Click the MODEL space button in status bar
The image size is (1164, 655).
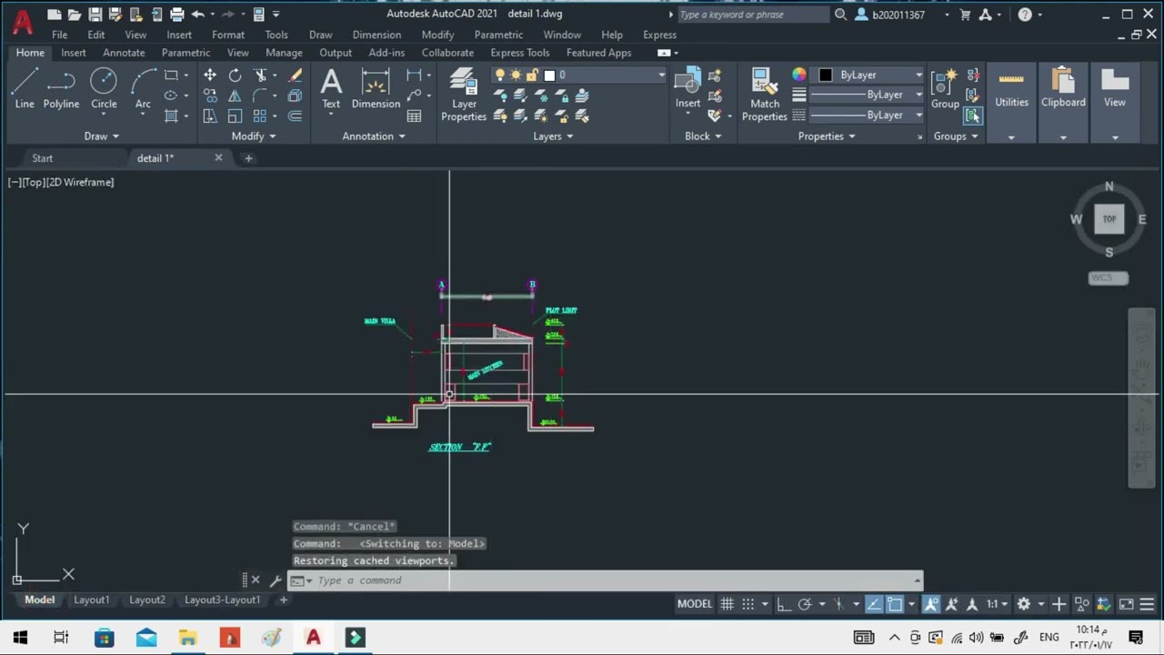tap(695, 604)
